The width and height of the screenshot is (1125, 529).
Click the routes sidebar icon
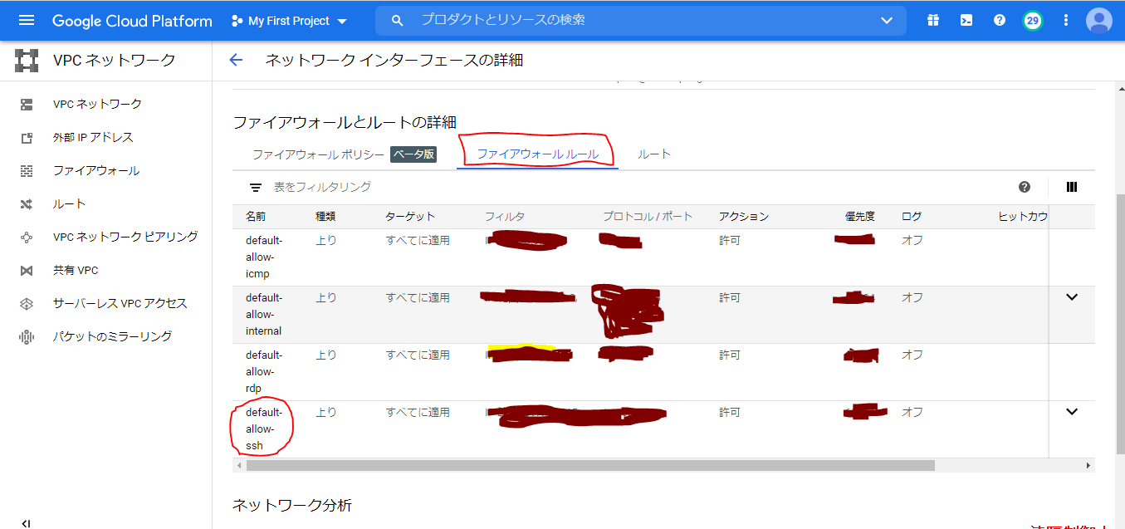27,203
